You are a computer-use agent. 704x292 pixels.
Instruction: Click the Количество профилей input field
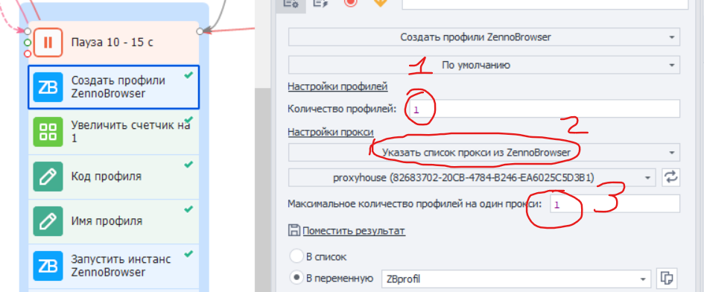pyautogui.click(x=544, y=110)
